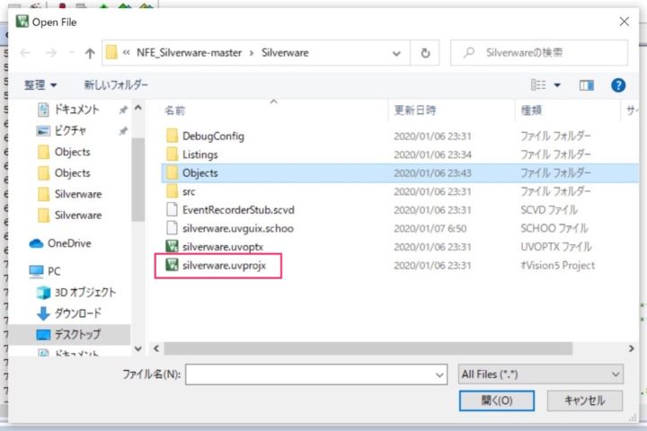Select the DebugConfig folder icon
647x431 pixels.
point(173,136)
